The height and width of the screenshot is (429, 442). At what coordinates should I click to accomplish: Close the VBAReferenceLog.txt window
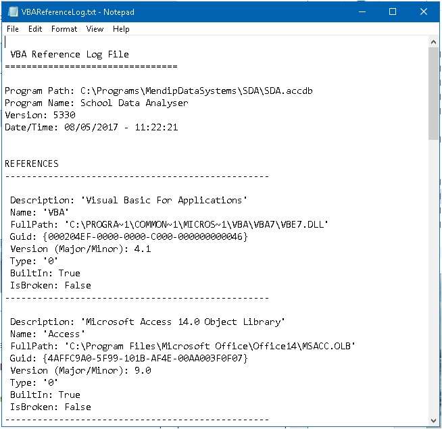coord(423,11)
